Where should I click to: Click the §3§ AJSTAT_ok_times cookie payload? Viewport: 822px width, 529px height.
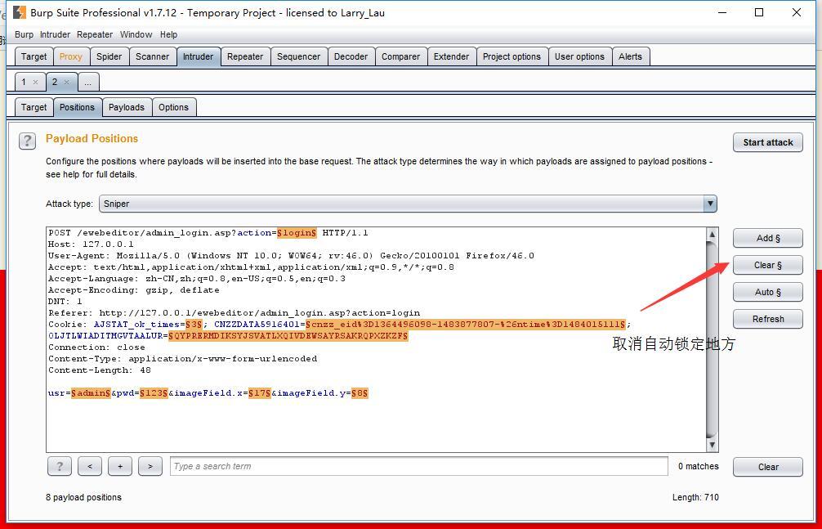194,325
